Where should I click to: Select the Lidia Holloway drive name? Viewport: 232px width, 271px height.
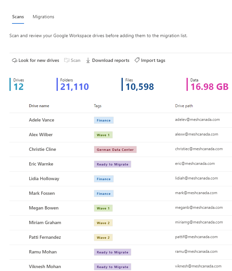click(44, 179)
